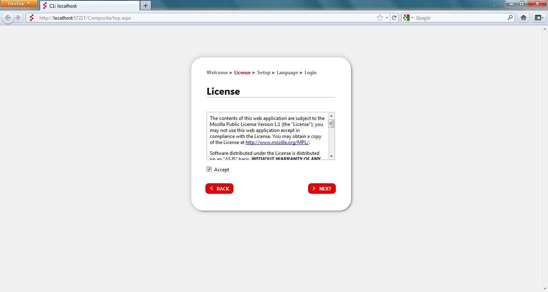Click the Home icon in toolbar
Image resolution: width=548 pixels, height=292 pixels.
pyautogui.click(x=523, y=18)
